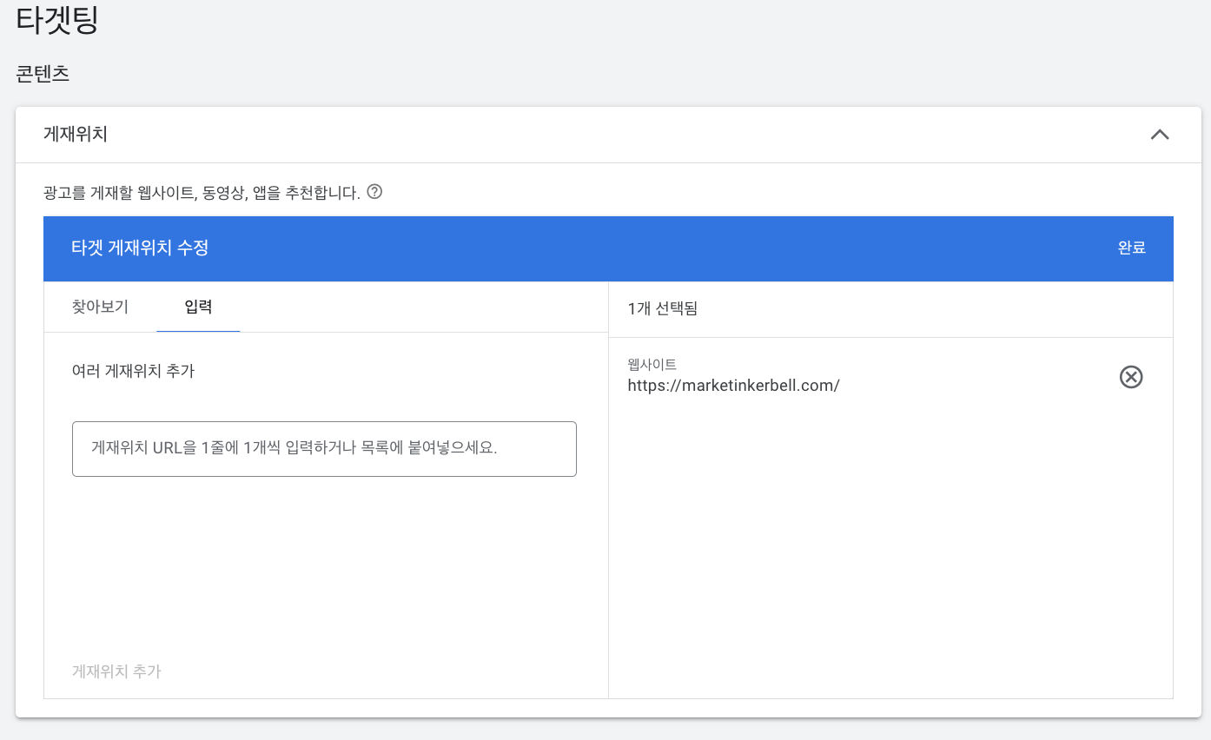Image resolution: width=1211 pixels, height=740 pixels.
Task: Switch to the 찾아보기 tab
Action: click(98, 307)
